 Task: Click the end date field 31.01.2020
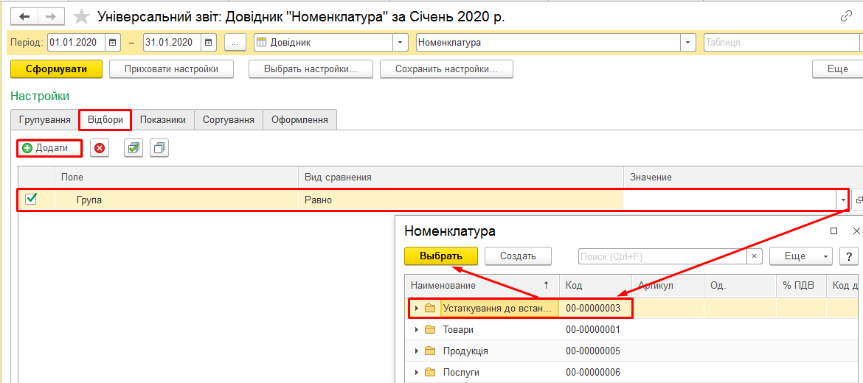pyautogui.click(x=173, y=42)
